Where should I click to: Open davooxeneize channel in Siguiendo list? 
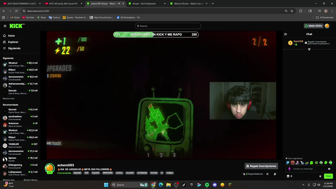click(20, 78)
